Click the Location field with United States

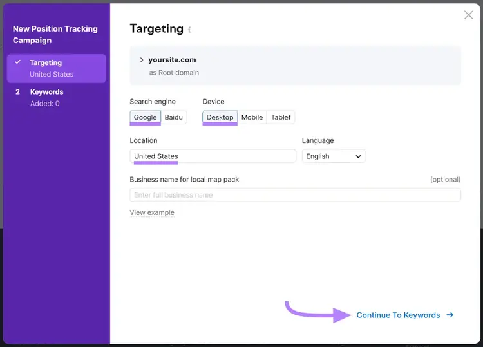(x=213, y=156)
